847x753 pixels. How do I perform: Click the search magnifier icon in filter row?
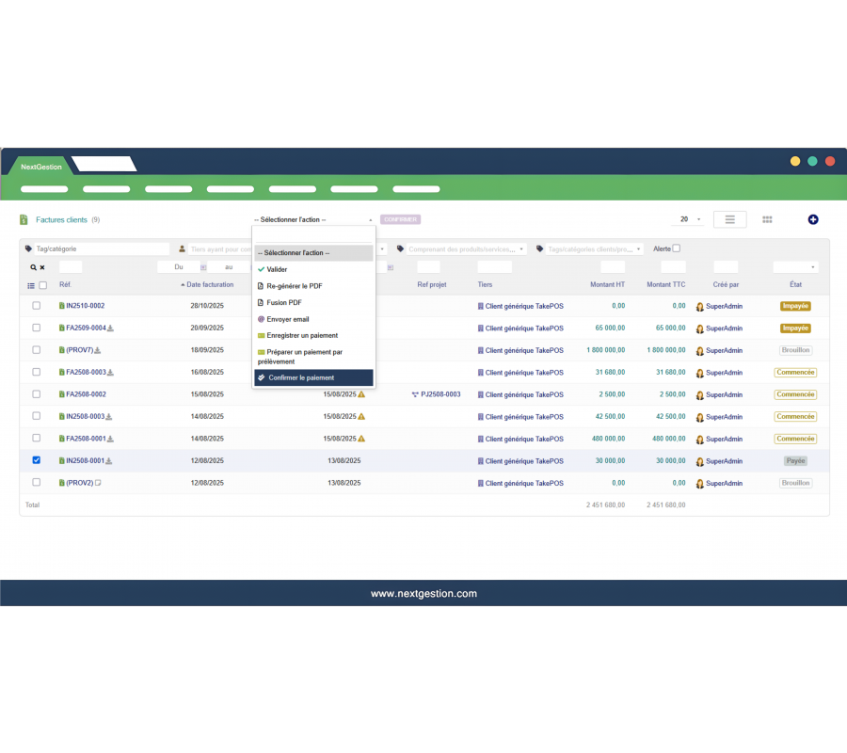click(x=33, y=267)
